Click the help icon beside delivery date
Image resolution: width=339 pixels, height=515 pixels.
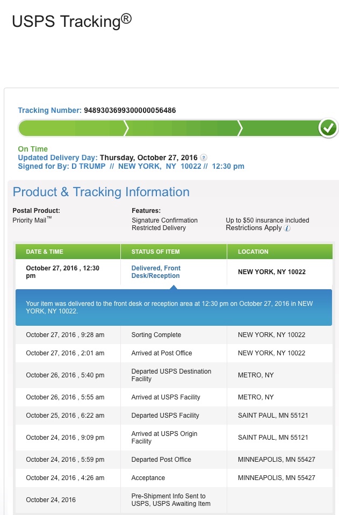(204, 158)
